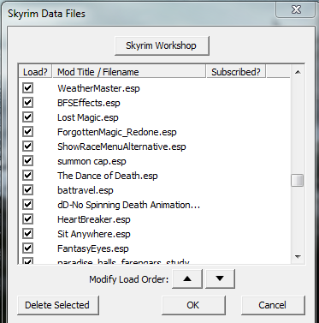
Task: Click the scrollbar up arrow
Action: (x=298, y=72)
